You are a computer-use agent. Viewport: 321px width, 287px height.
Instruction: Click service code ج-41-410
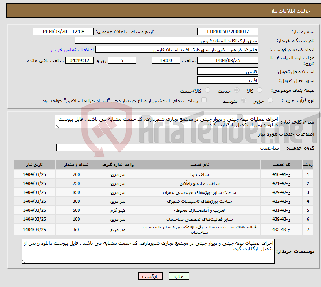point(281,174)
